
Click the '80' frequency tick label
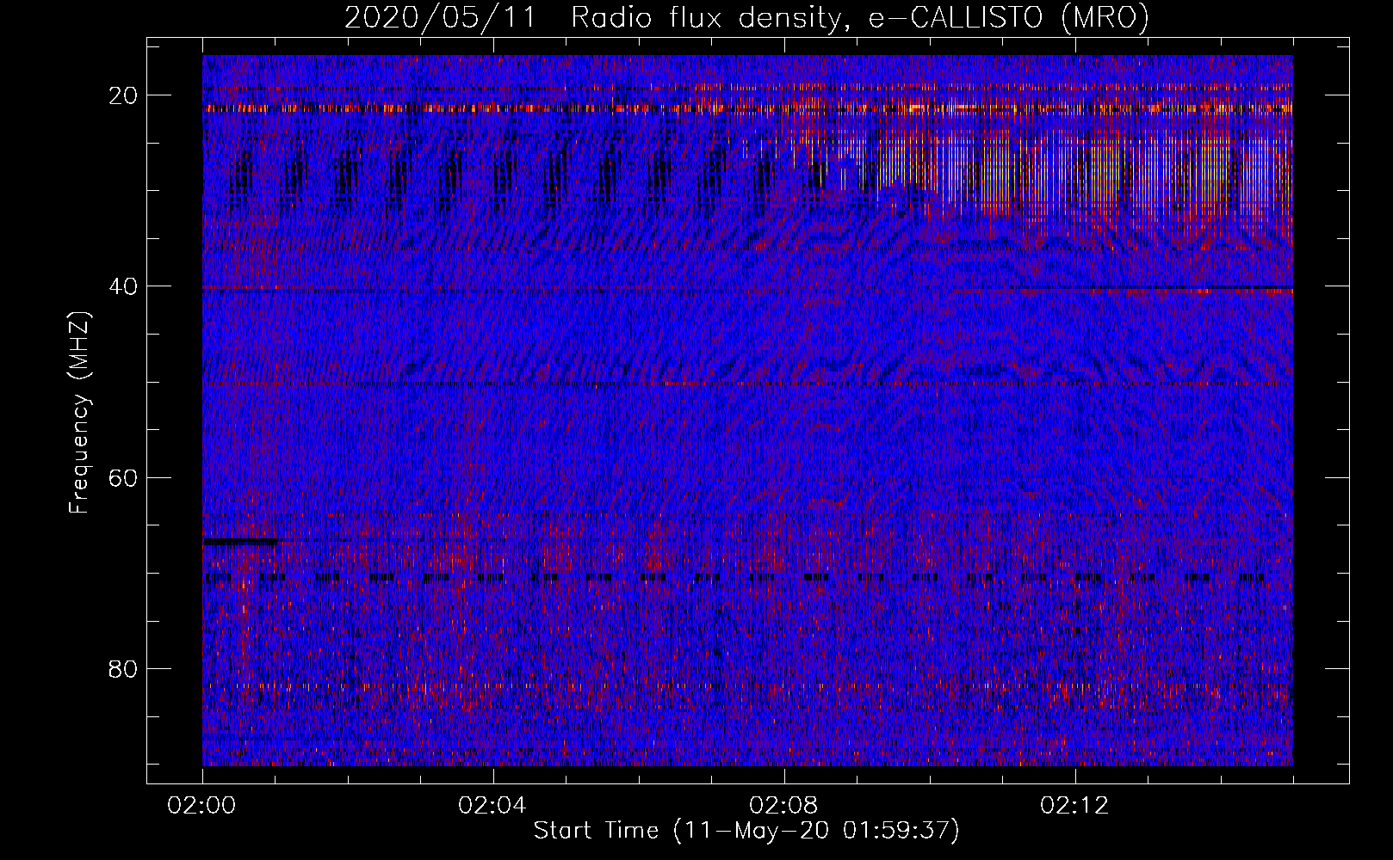(x=124, y=668)
